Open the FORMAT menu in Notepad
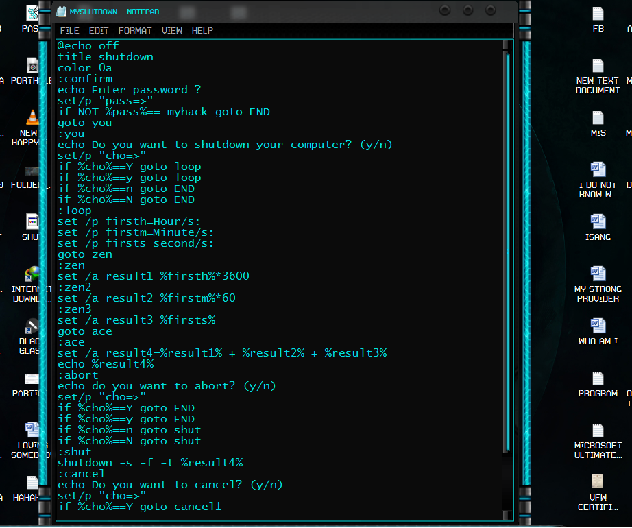This screenshot has height=528, width=632. pyautogui.click(x=135, y=30)
